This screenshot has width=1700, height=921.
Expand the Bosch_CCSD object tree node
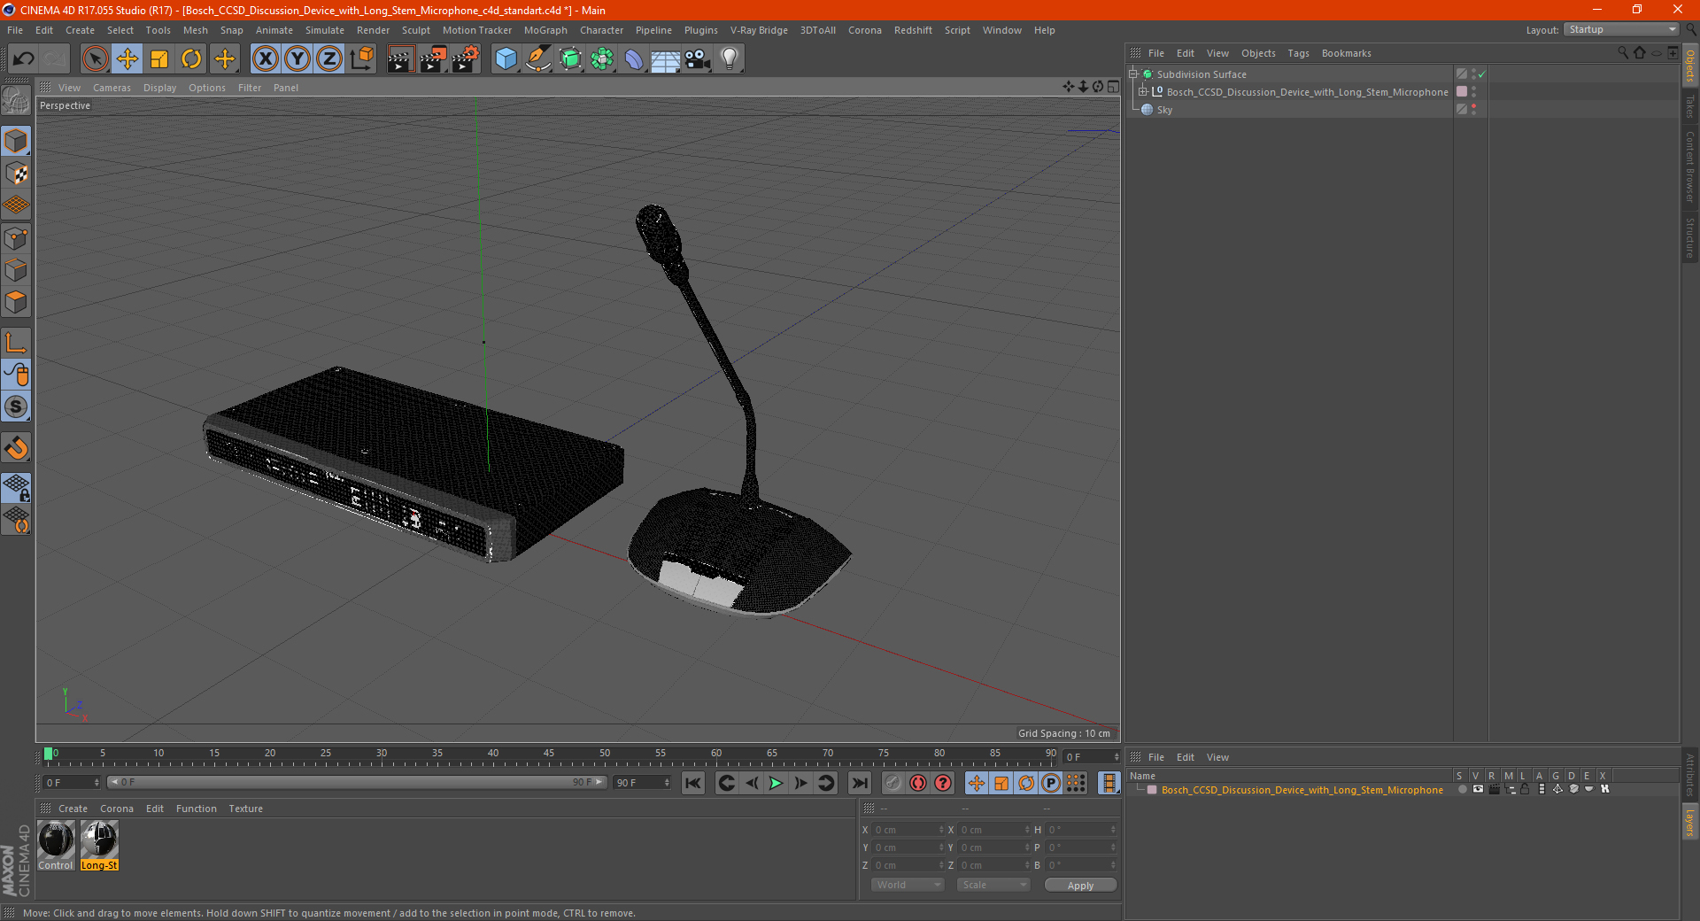(1143, 92)
